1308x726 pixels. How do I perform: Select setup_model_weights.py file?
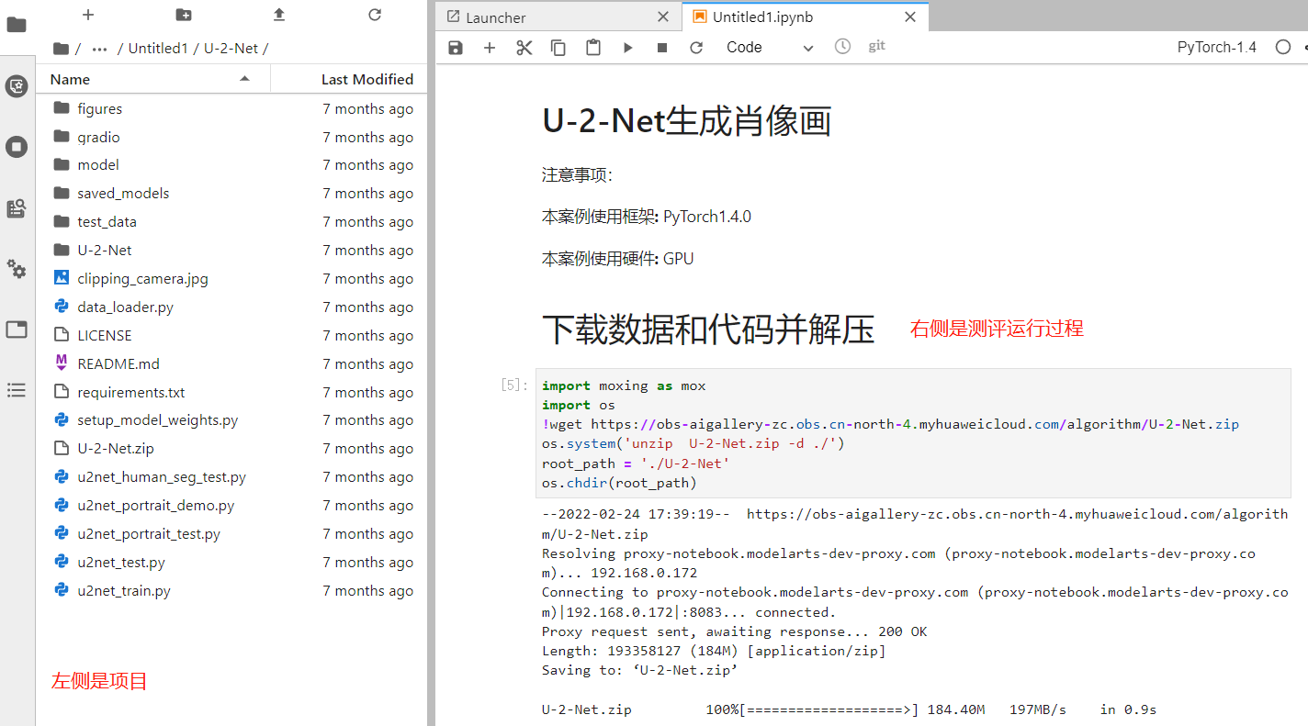click(x=233, y=420)
